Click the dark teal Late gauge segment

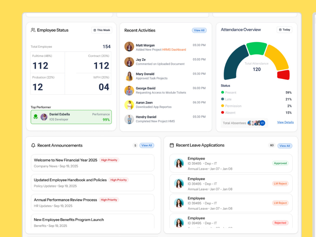click(x=234, y=64)
